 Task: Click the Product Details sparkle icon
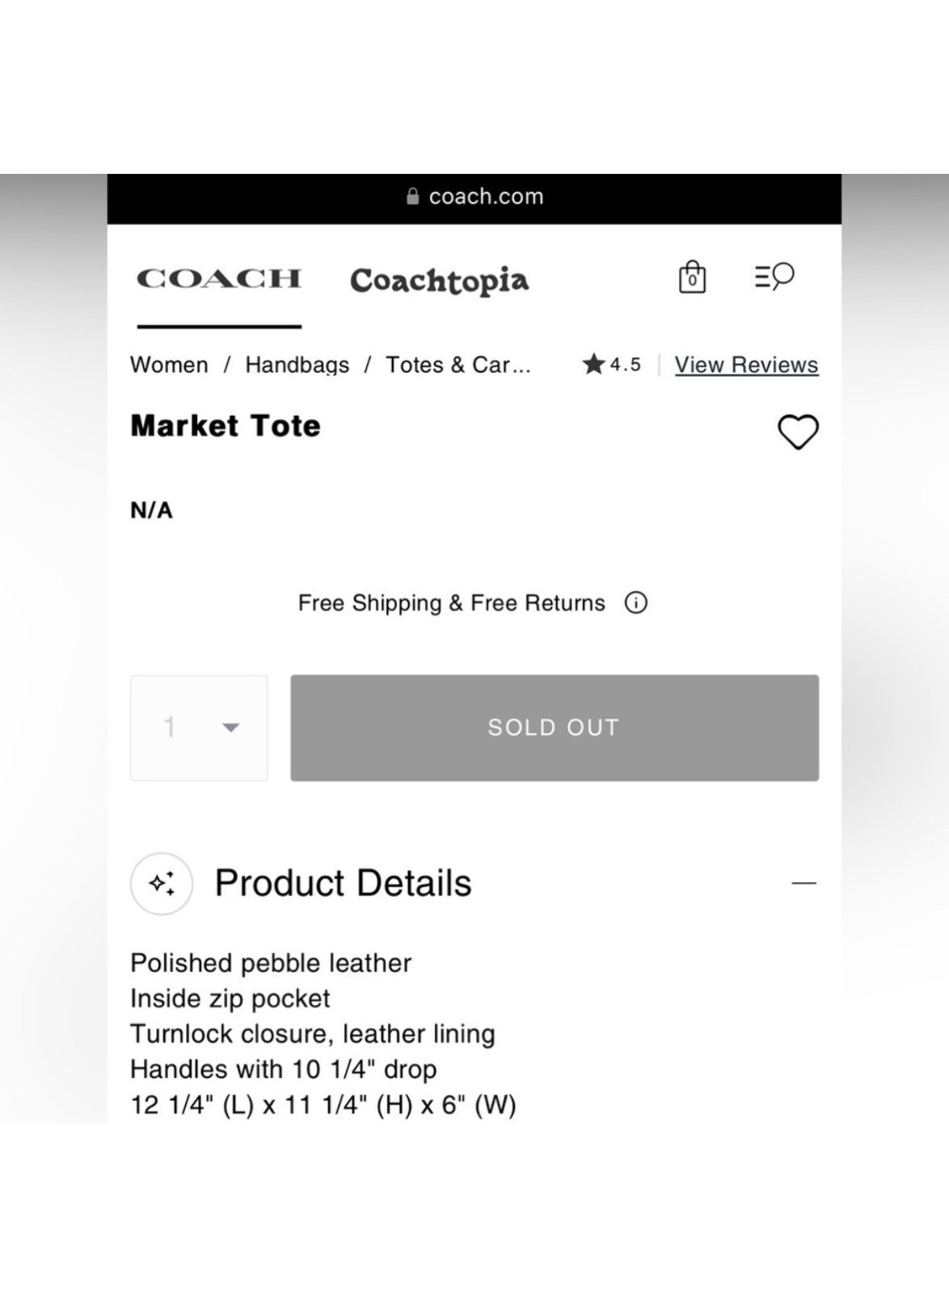click(162, 883)
